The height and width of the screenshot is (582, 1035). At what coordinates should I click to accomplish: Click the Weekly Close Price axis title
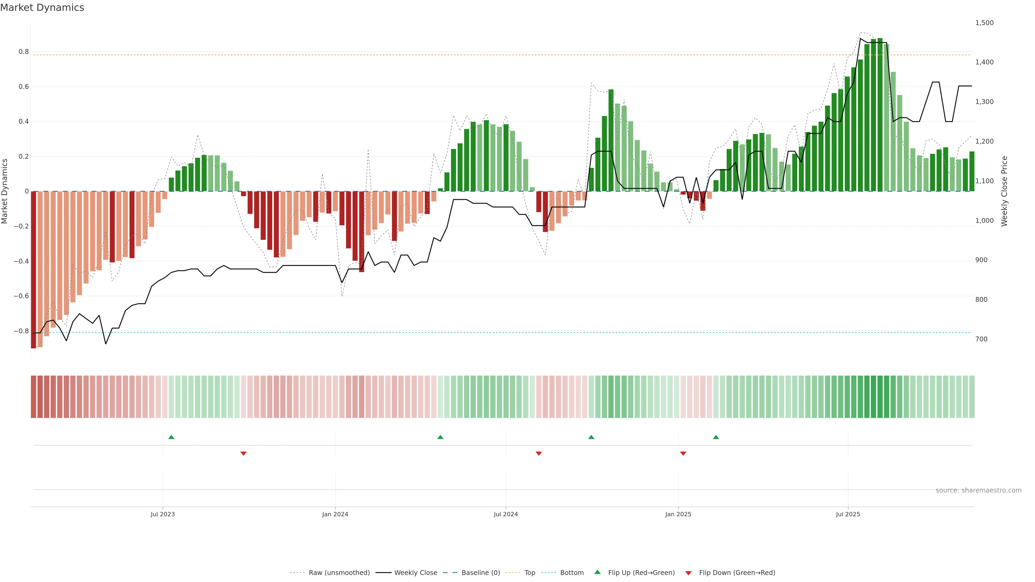point(1005,191)
